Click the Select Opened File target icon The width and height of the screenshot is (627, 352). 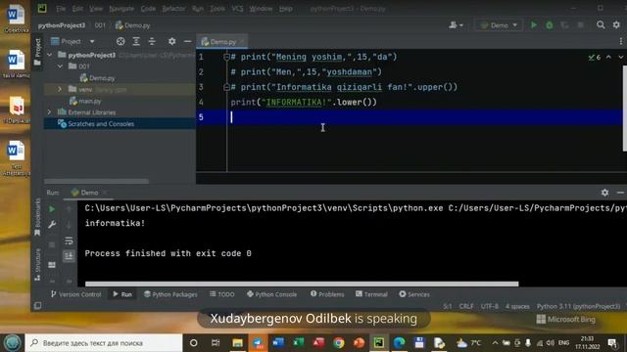pos(121,41)
